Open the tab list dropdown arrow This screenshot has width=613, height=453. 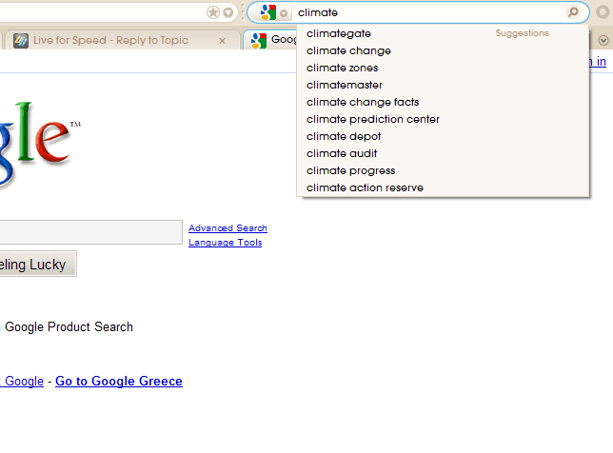click(603, 40)
